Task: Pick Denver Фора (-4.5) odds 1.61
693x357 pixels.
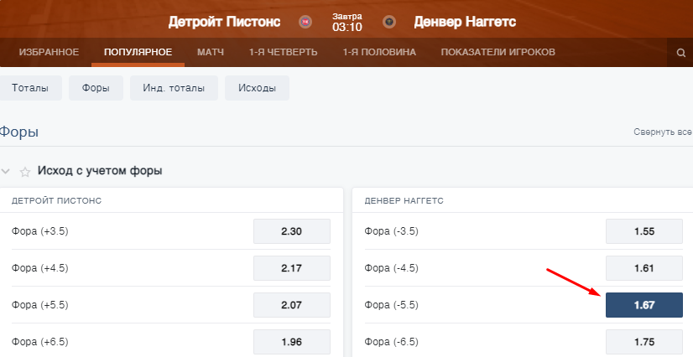Action: [x=644, y=268]
